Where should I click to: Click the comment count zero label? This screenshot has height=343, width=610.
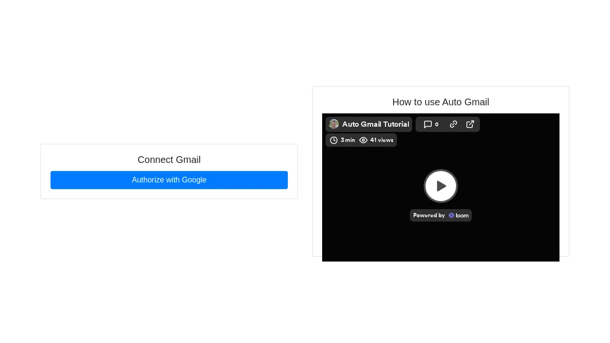tap(437, 124)
